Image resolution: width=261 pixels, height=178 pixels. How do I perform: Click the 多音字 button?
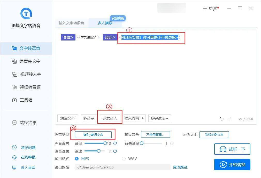click(x=89, y=118)
